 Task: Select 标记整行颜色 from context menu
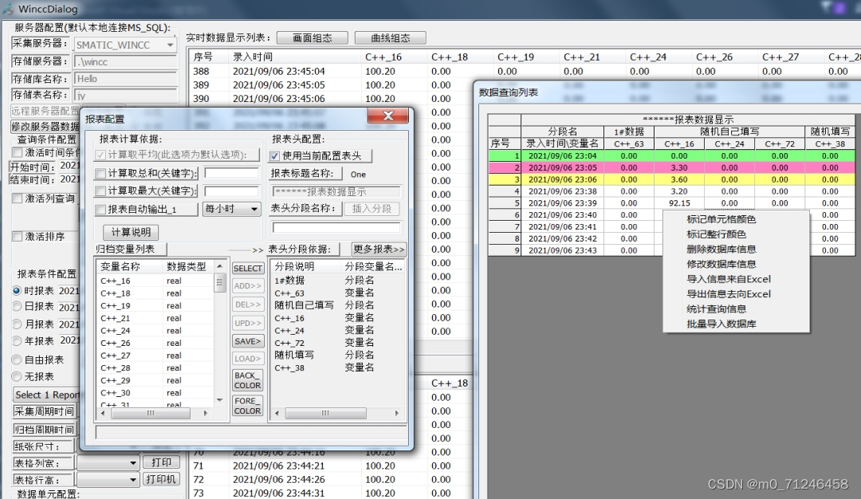click(716, 234)
